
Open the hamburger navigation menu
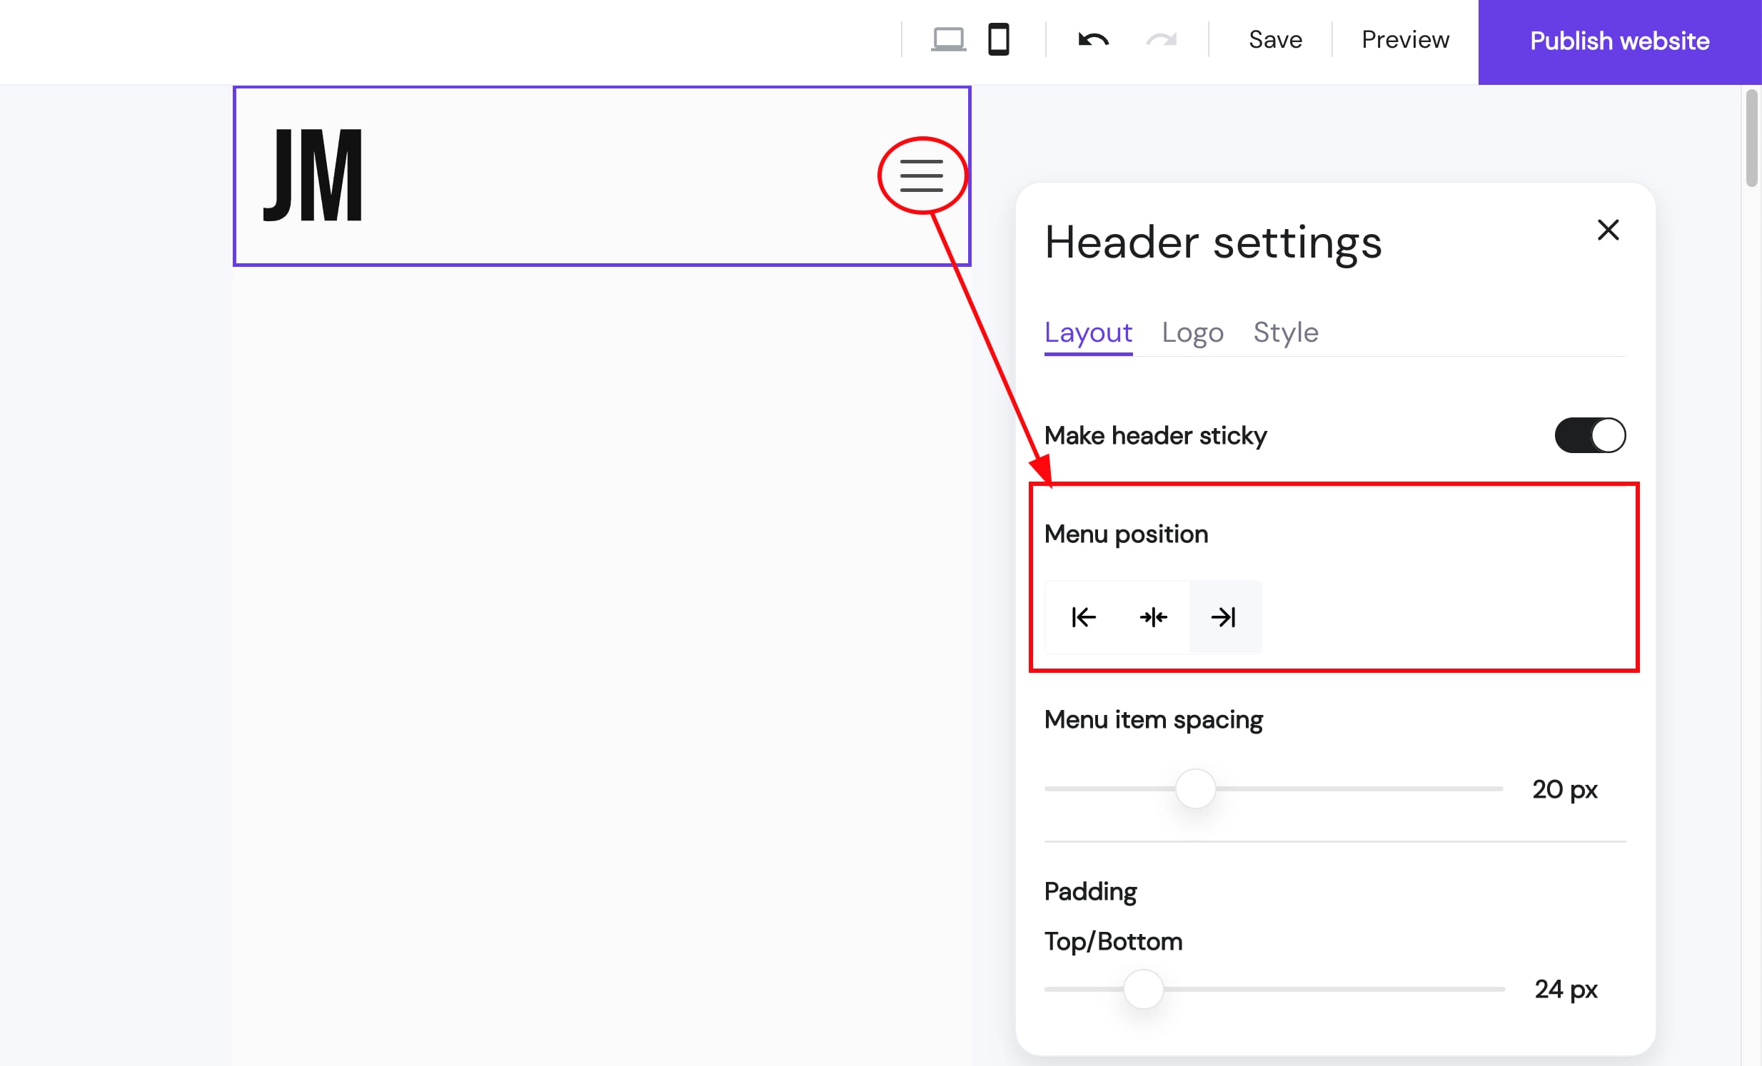pyautogui.click(x=922, y=175)
